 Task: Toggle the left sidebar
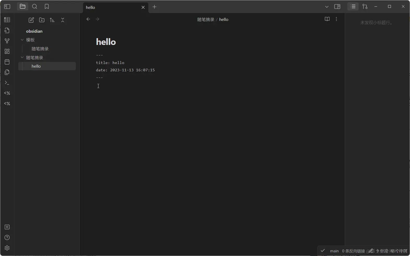tap(7, 7)
